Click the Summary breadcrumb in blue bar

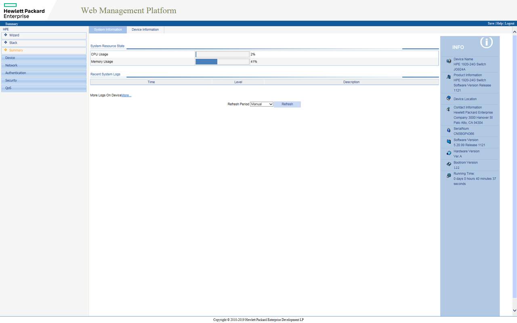click(12, 24)
